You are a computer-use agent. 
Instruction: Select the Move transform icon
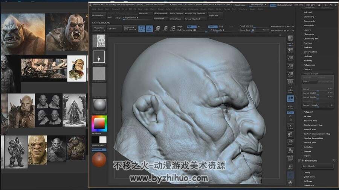tap(157, 29)
